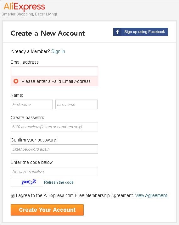The image size is (179, 225).
Task: Click the Last name field
Action: pyautogui.click(x=76, y=104)
